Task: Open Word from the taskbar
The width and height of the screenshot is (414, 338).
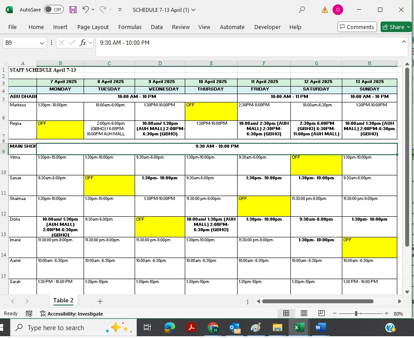Action: (321, 327)
